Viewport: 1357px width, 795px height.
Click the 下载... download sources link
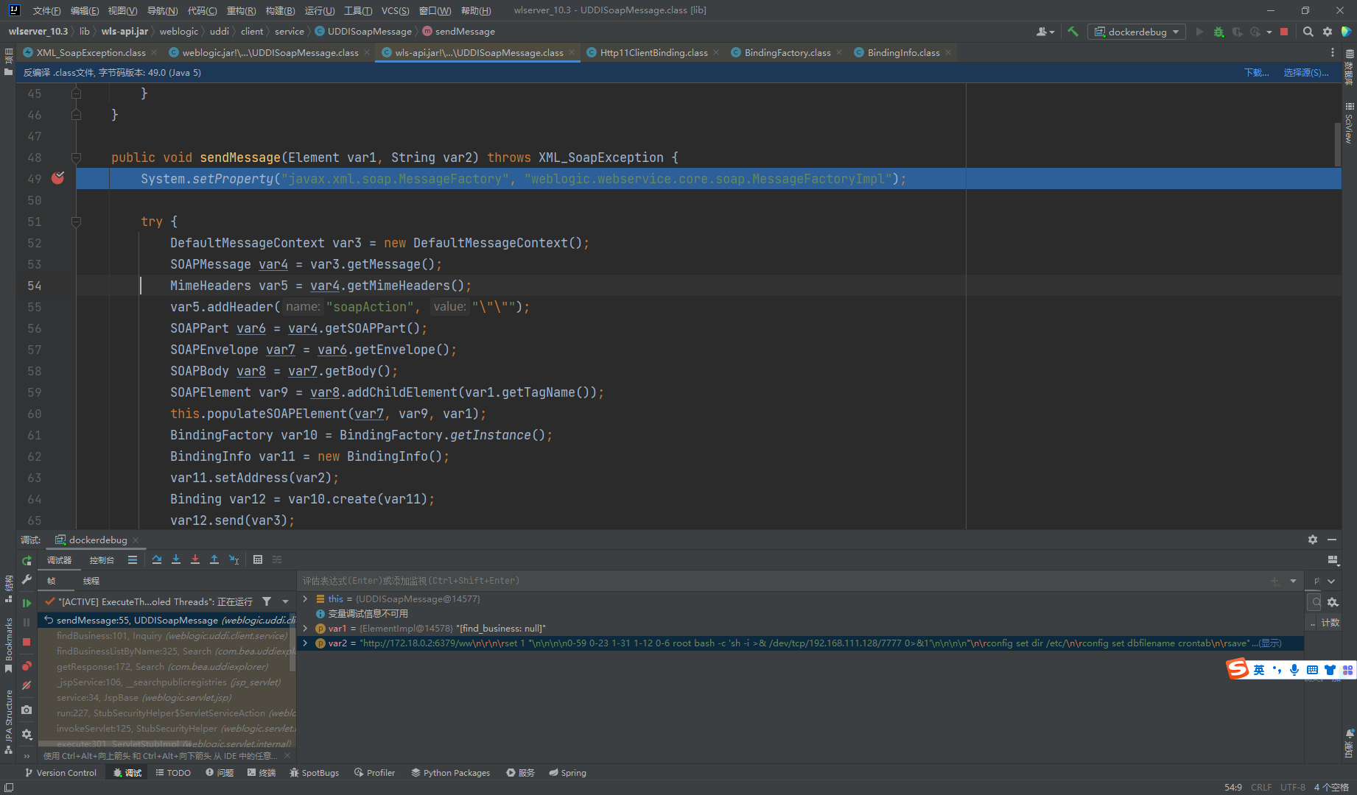(x=1256, y=72)
